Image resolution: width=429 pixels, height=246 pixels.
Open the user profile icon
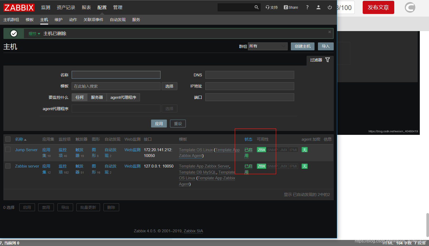pyautogui.click(x=318, y=7)
